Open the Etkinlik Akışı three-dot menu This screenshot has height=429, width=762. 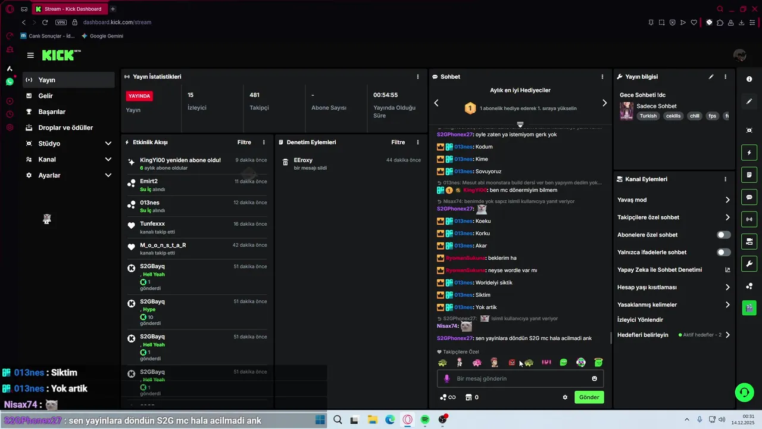[x=264, y=142]
